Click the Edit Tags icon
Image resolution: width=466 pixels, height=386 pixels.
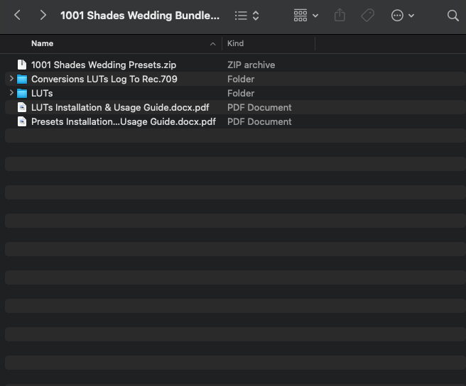click(x=367, y=15)
